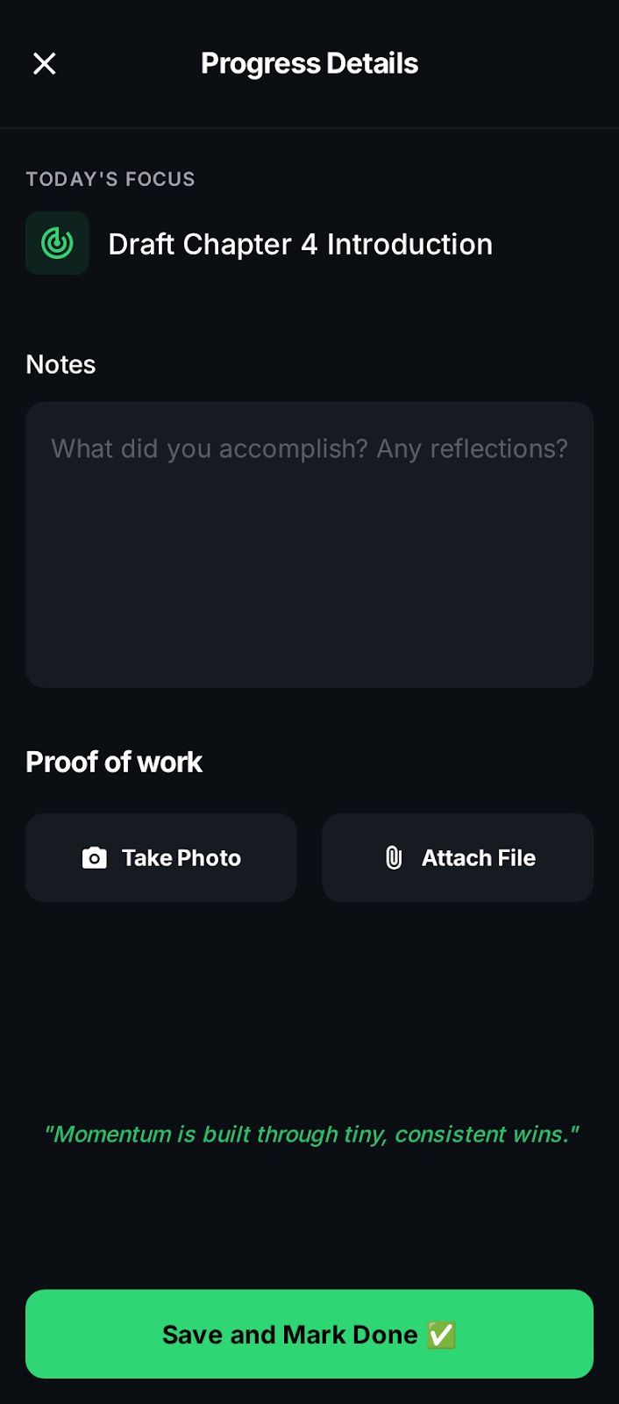Open the Notes text area
The width and height of the screenshot is (619, 1404).
309,544
